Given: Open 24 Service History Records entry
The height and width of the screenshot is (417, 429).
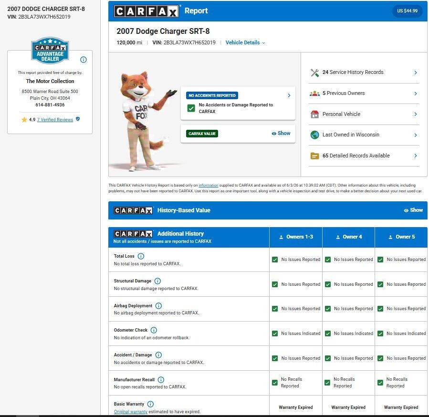Looking at the screenshot, I should [x=364, y=73].
